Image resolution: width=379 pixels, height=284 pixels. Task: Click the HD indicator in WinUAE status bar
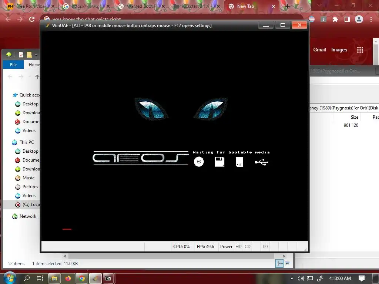coord(238,247)
